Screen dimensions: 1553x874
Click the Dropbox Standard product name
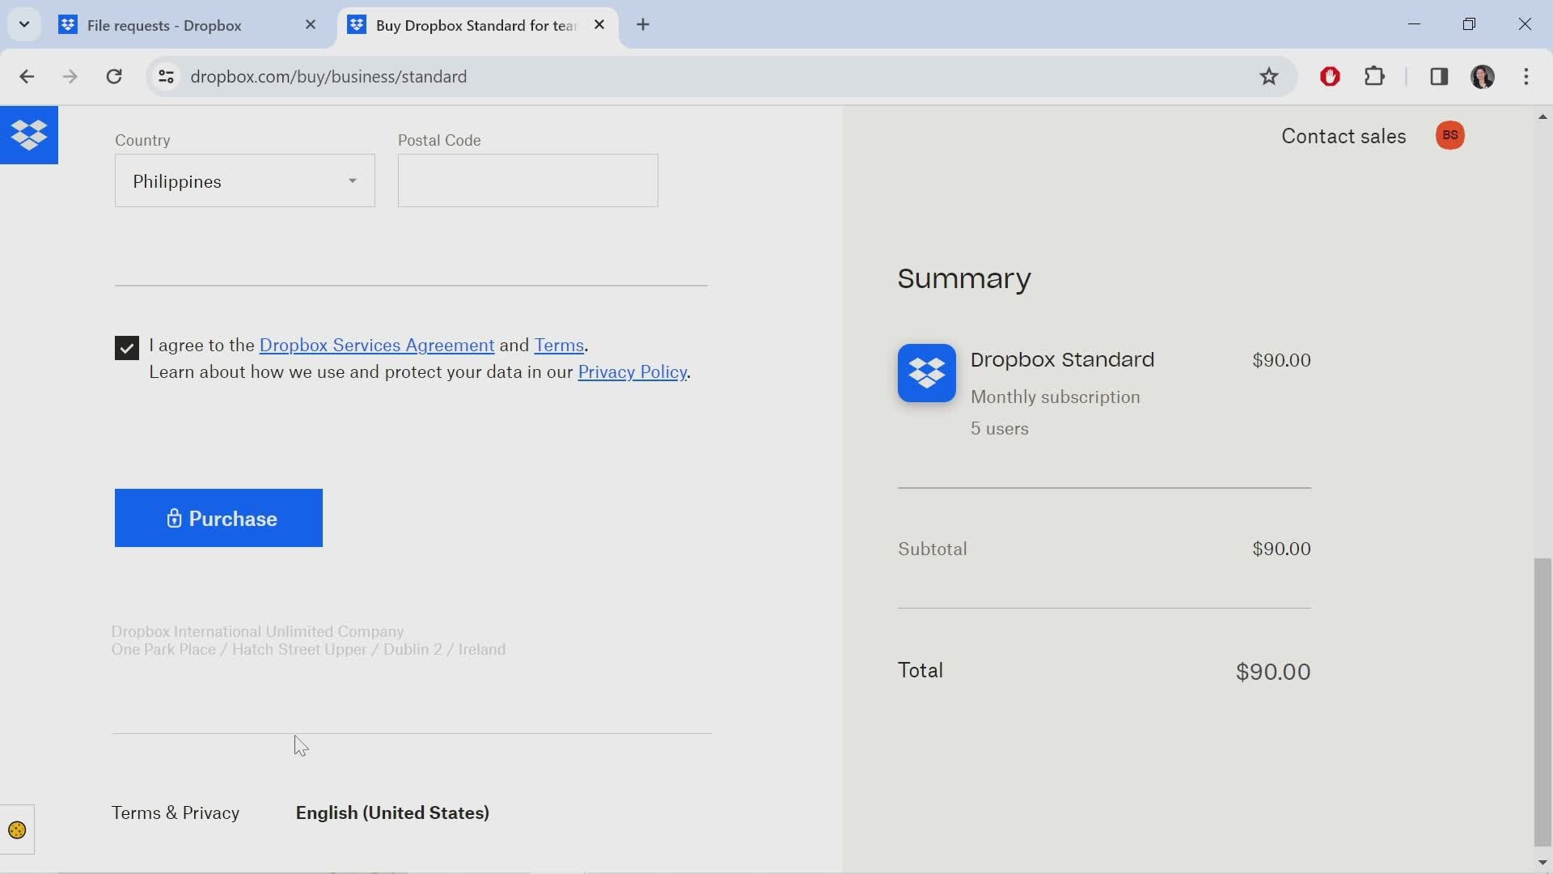[x=1062, y=359]
